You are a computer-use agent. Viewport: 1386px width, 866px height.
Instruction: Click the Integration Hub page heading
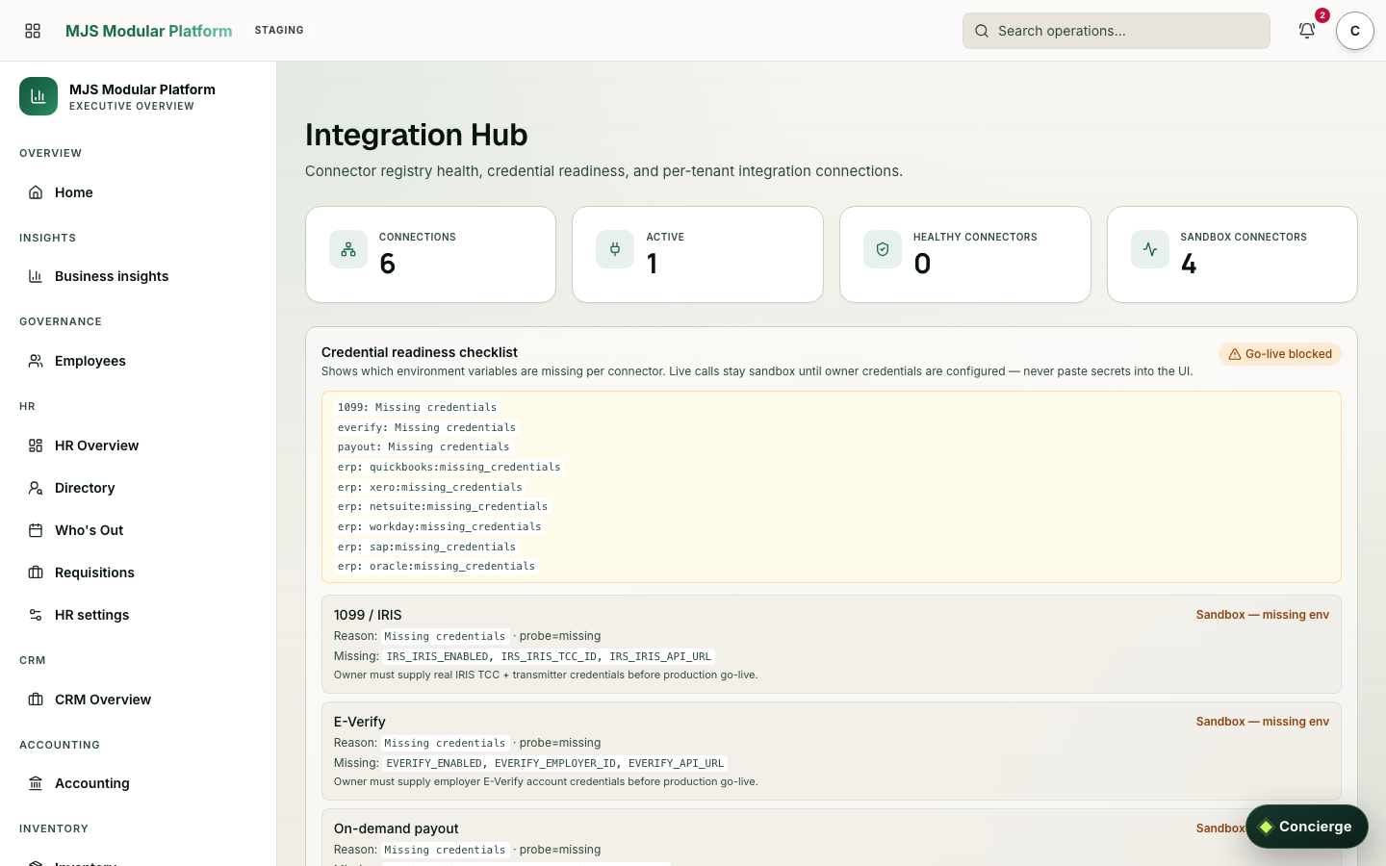(416, 135)
